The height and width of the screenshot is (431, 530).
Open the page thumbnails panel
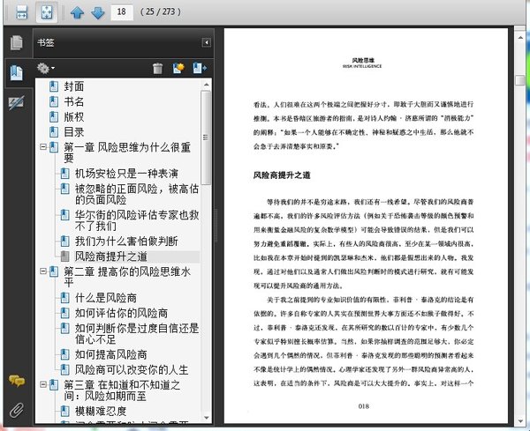[x=15, y=42]
